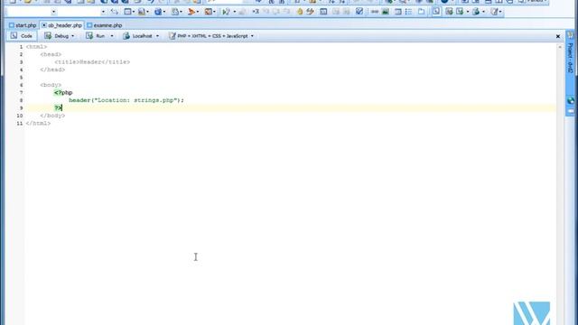Click the blue globe icon in toolbar
The width and height of the screenshot is (578, 325).
(158, 12)
